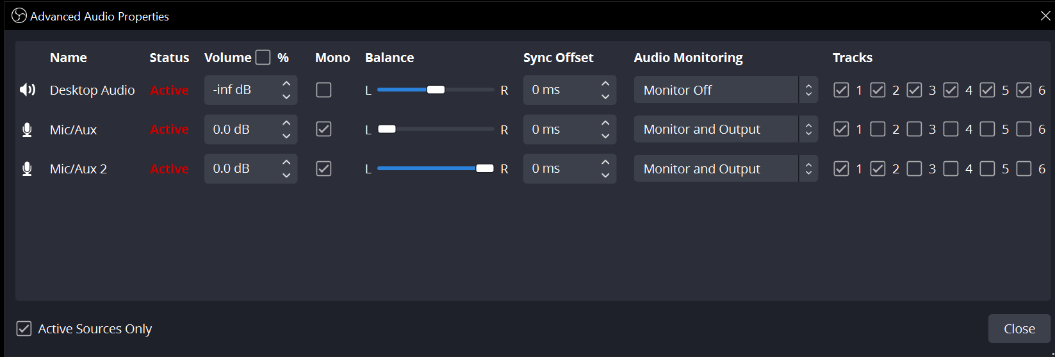Uncheck track 2 for Desktop Audio

click(878, 90)
